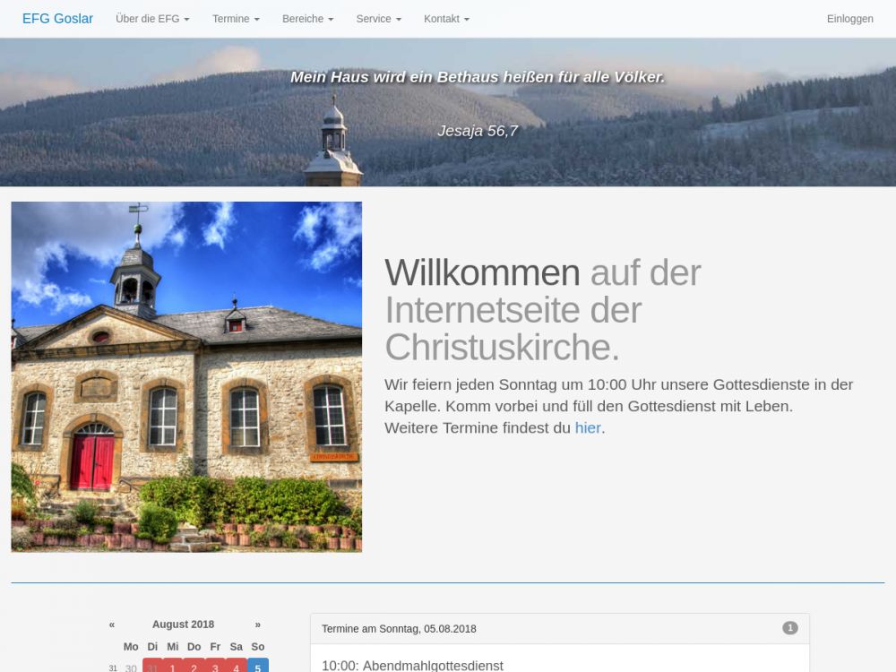The height and width of the screenshot is (672, 896).
Task: Open the Termine dropdown menu
Action: [x=236, y=19]
